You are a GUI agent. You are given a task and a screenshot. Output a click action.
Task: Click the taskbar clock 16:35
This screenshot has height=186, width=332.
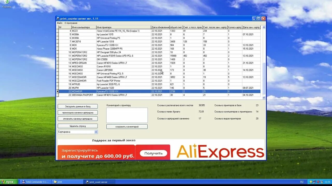tap(327, 182)
